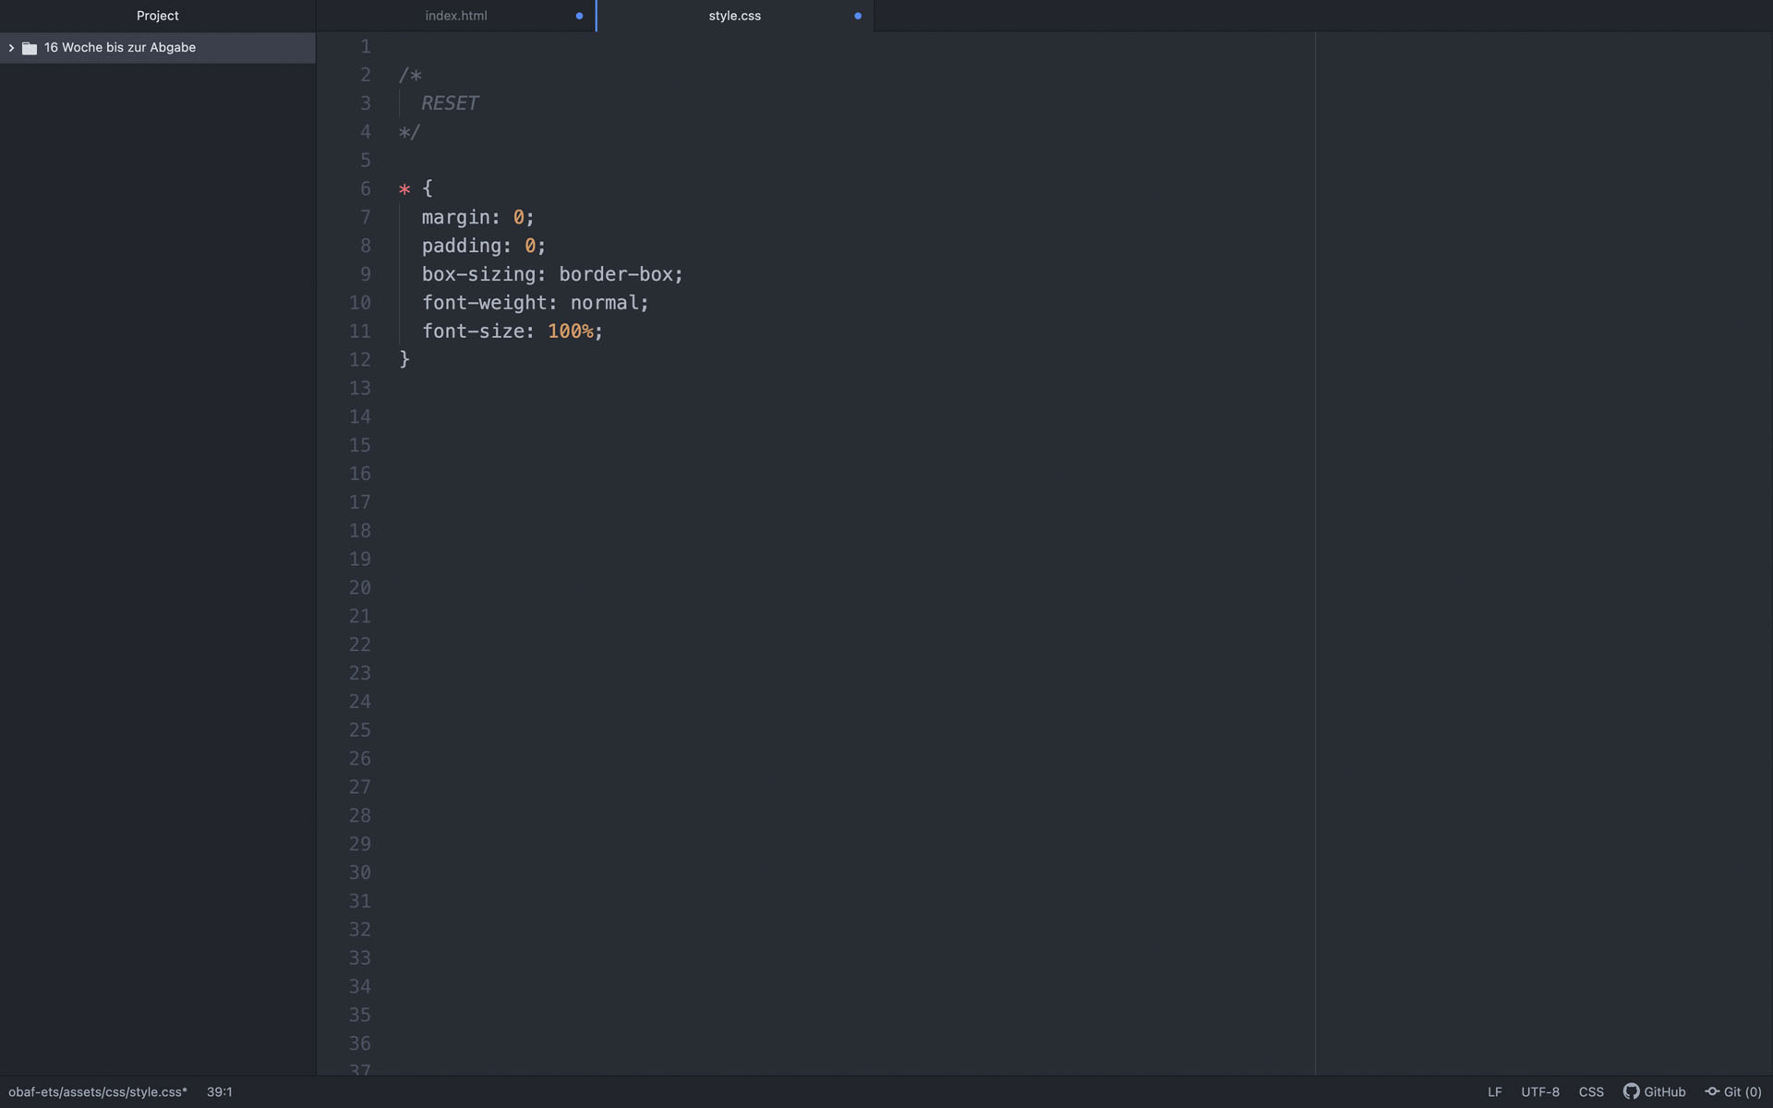This screenshot has height=1108, width=1773.
Task: Open the GitHub panel from status bar
Action: click(1655, 1091)
